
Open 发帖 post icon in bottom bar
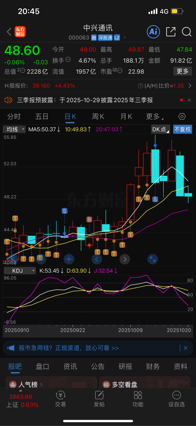[99, 399]
